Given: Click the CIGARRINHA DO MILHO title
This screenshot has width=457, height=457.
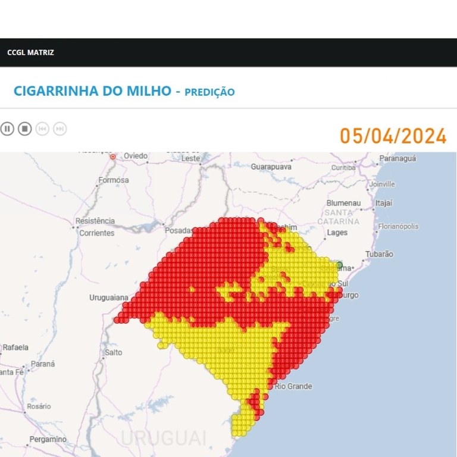Looking at the screenshot, I should (x=91, y=91).
